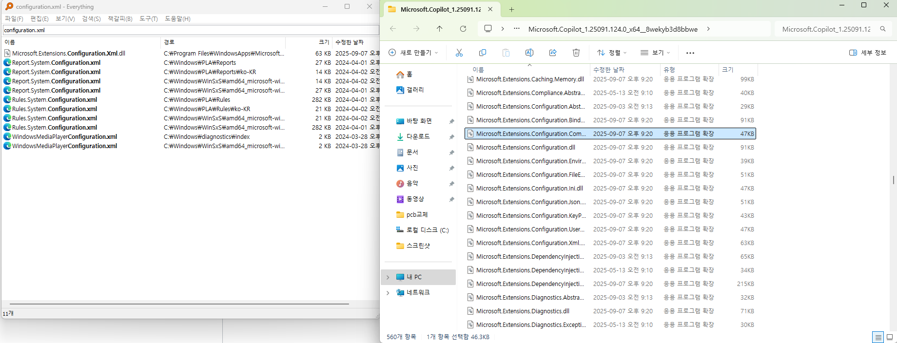Image resolution: width=897 pixels, height=343 pixels.
Task: Click the Refresh button in Explorer navigation bar
Action: coord(463,29)
